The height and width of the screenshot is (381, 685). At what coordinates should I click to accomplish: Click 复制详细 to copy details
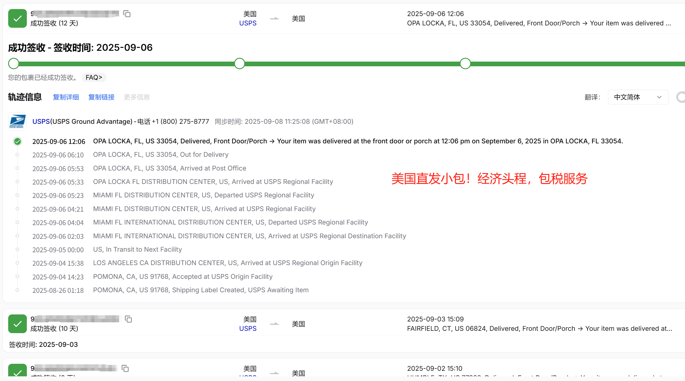point(66,97)
